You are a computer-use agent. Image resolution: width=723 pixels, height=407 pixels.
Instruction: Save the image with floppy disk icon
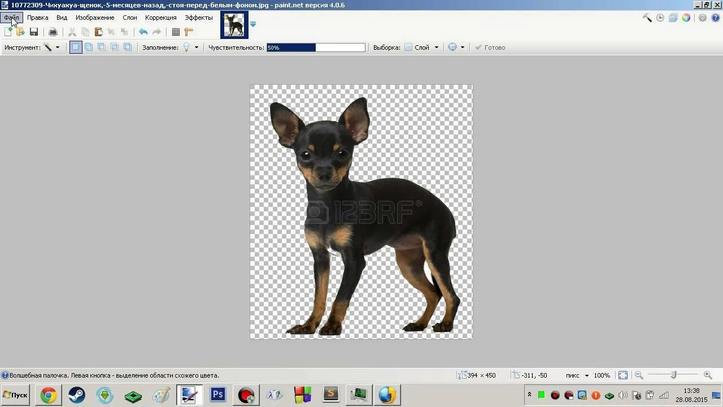pyautogui.click(x=34, y=32)
